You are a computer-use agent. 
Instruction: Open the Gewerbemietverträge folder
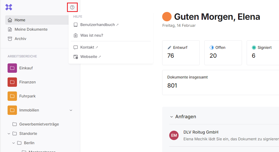[x=39, y=124]
